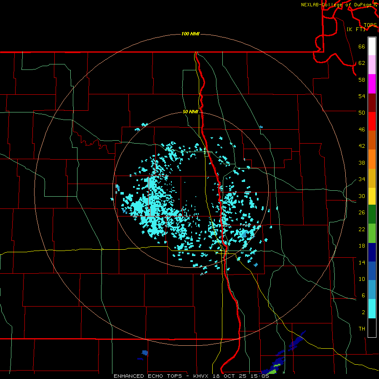Click the 34 legend value
This screenshot has width=379, height=379.
[x=362, y=179]
